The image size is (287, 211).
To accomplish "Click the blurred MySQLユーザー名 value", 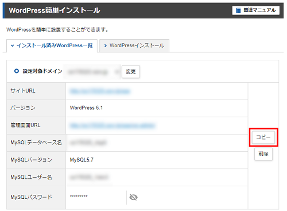I will tap(89, 177).
